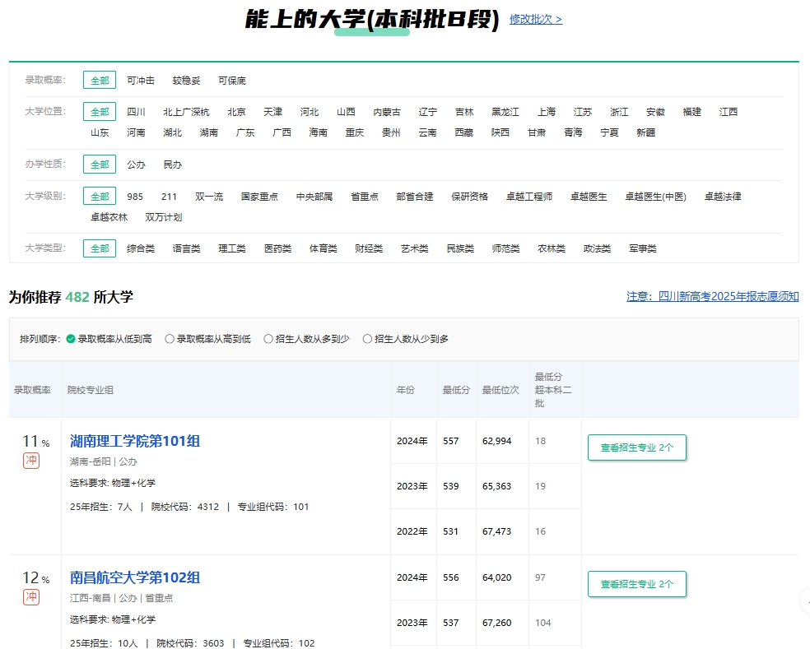The width and height of the screenshot is (810, 649).
Task: Select 理工类 university type
Action: pos(232,248)
